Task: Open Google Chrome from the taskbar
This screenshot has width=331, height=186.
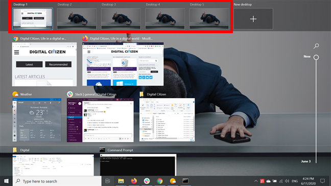Action: [x=159, y=181]
